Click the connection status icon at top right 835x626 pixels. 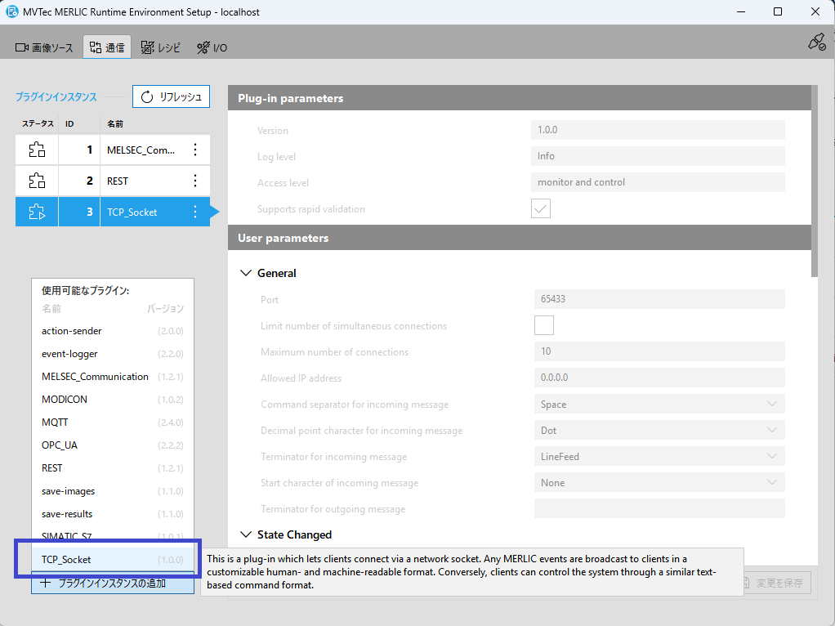coord(816,42)
